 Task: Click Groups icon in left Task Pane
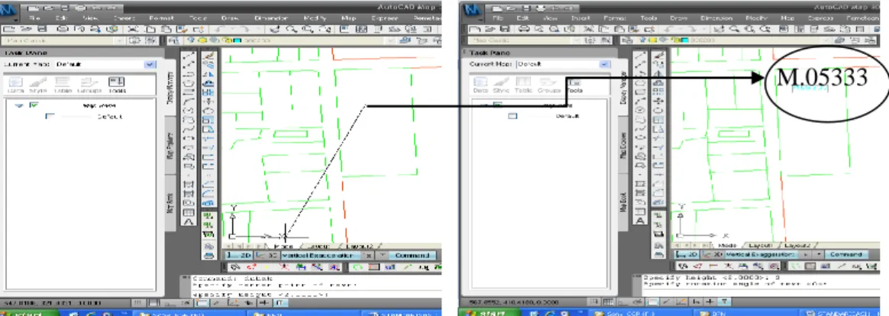(89, 85)
